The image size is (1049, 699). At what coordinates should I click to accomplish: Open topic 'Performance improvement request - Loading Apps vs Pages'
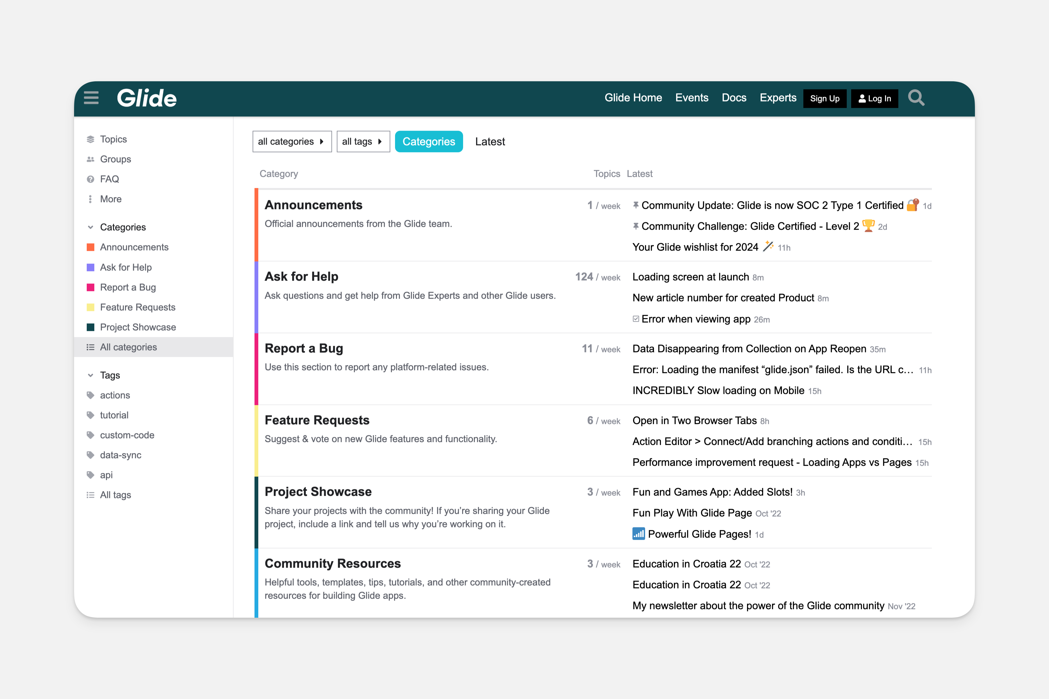click(x=772, y=462)
